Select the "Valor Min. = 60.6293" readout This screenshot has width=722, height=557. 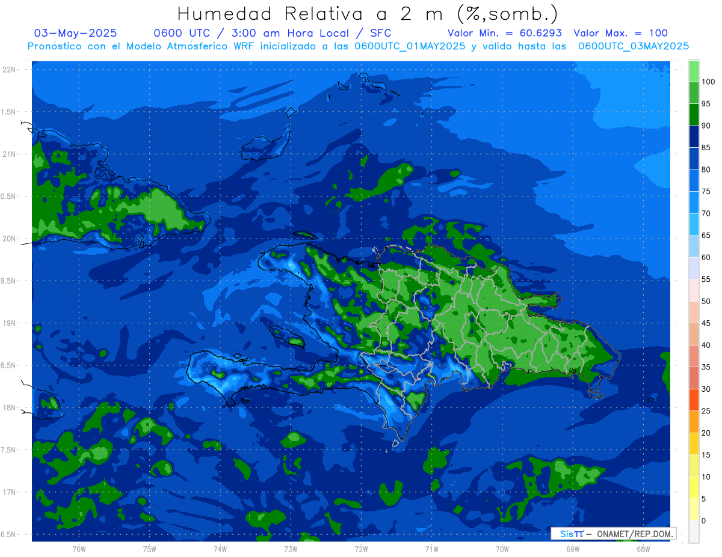[505, 33]
